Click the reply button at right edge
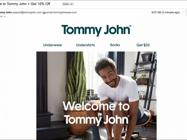The image size is (187, 140). click(x=186, y=13)
